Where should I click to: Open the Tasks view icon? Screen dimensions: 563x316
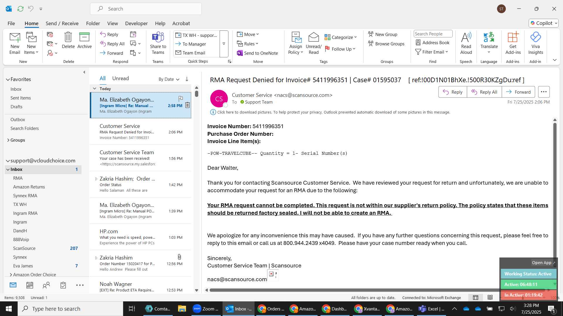(x=63, y=285)
